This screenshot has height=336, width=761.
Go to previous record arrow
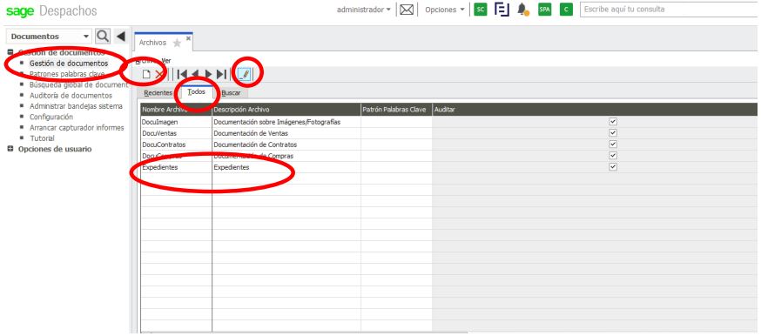pos(195,74)
